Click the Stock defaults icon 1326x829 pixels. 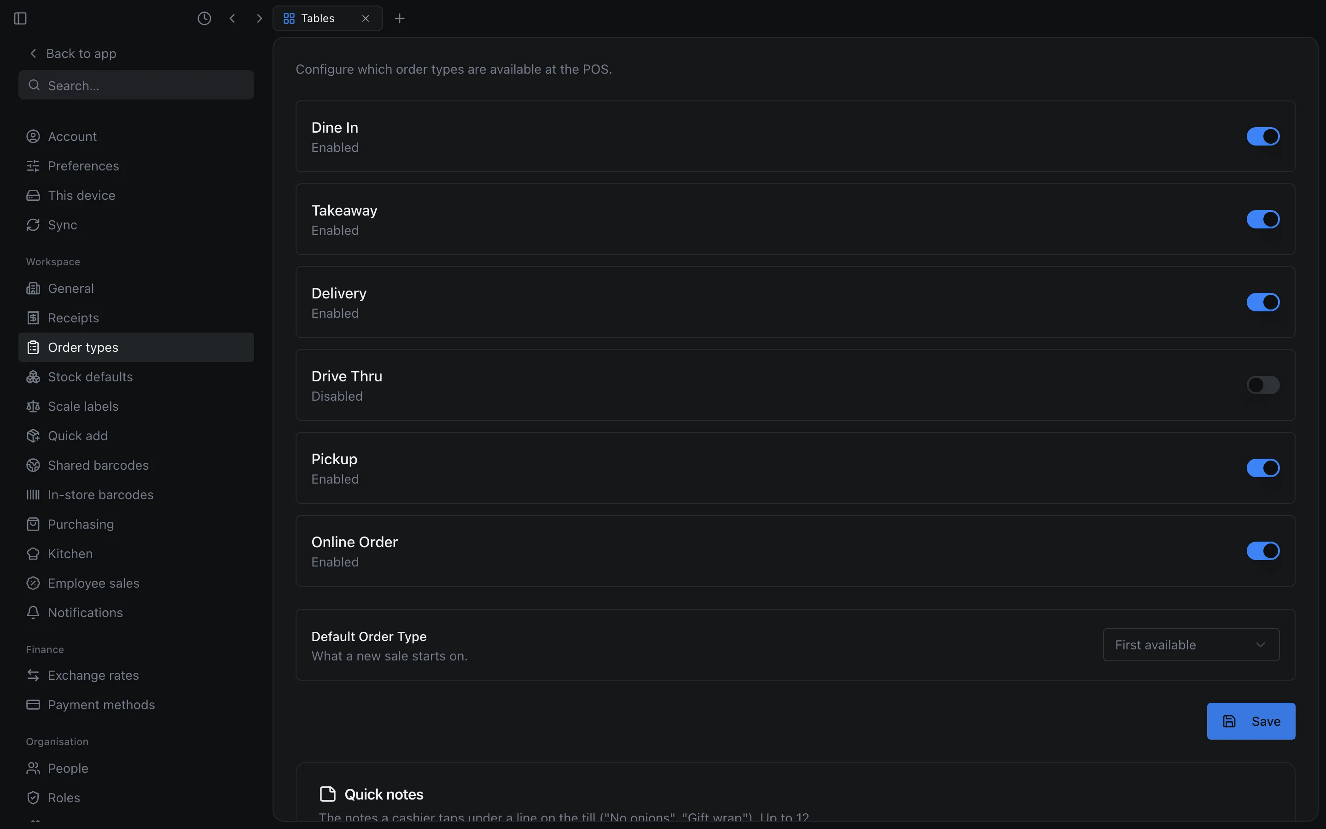pyautogui.click(x=34, y=377)
